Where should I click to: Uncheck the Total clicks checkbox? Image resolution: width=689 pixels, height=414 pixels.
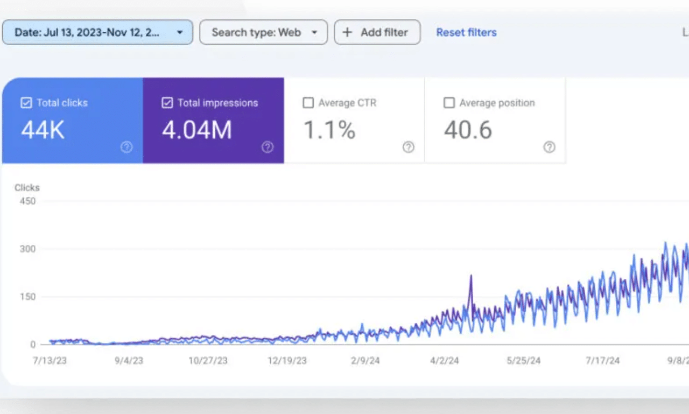(x=26, y=103)
